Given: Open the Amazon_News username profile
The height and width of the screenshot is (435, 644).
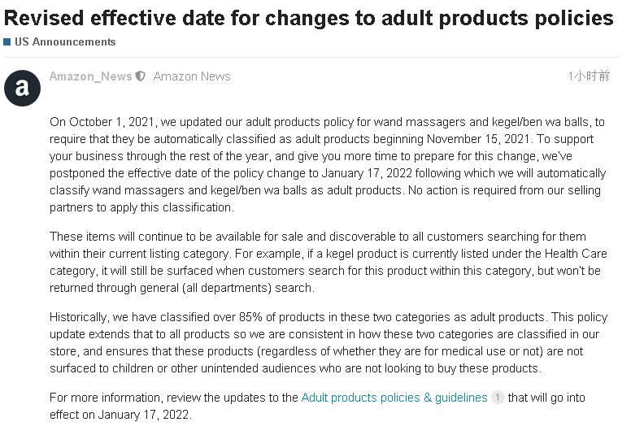Looking at the screenshot, I should coord(91,76).
